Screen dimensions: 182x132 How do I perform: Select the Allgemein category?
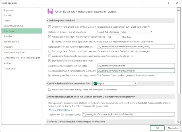pyautogui.click(x=22, y=10)
